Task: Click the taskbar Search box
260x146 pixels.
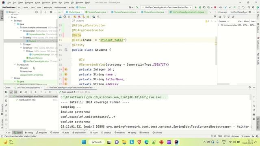Action: pos(97,142)
